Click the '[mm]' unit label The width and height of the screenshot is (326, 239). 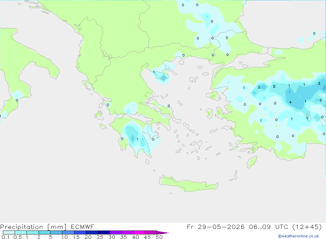[x=57, y=227]
